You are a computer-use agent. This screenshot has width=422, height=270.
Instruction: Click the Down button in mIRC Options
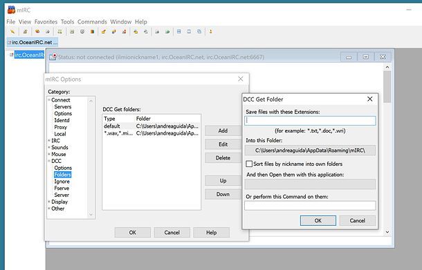point(223,194)
